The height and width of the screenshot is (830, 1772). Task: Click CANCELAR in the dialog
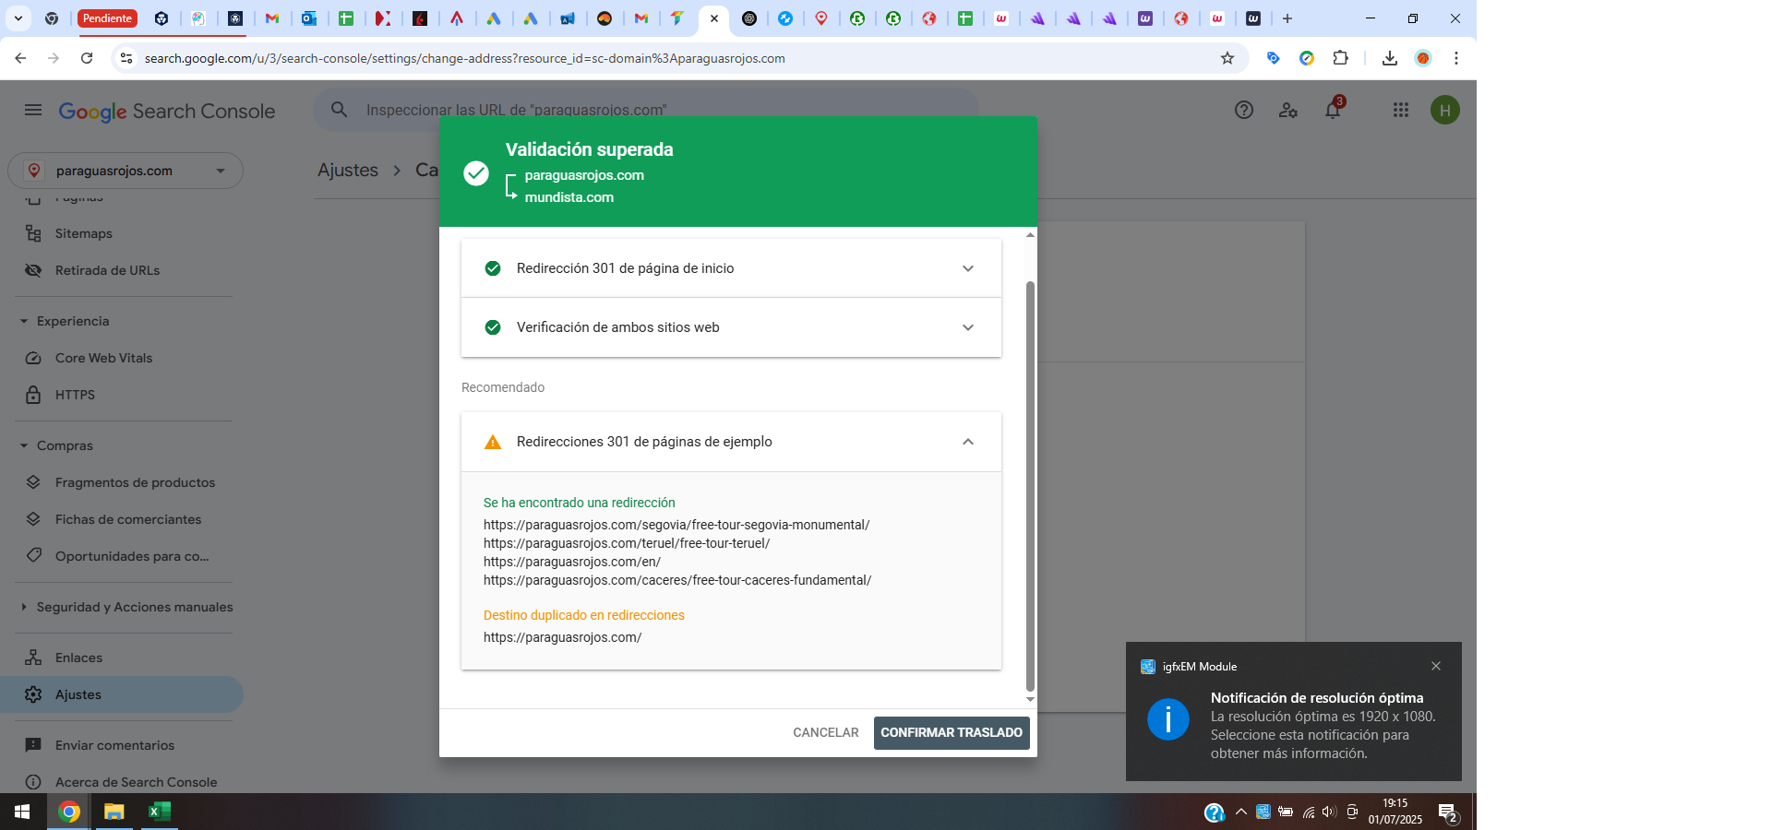825,732
